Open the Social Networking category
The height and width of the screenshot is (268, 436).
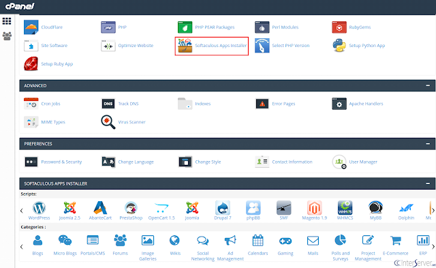(x=203, y=241)
